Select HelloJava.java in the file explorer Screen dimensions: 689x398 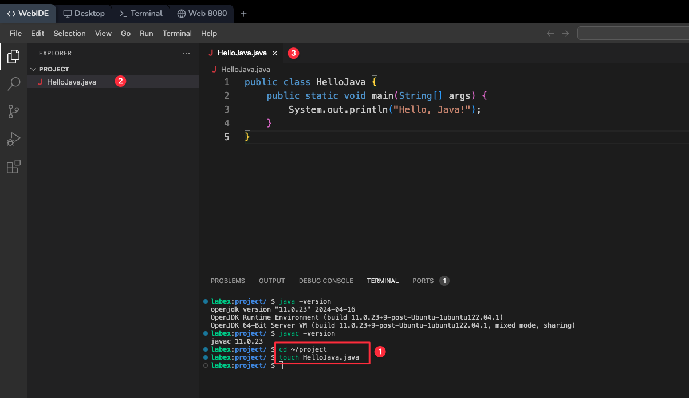72,82
